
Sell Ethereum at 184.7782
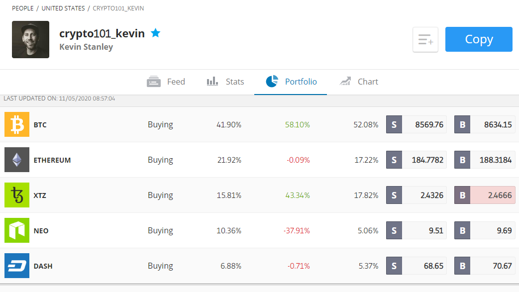point(416,160)
